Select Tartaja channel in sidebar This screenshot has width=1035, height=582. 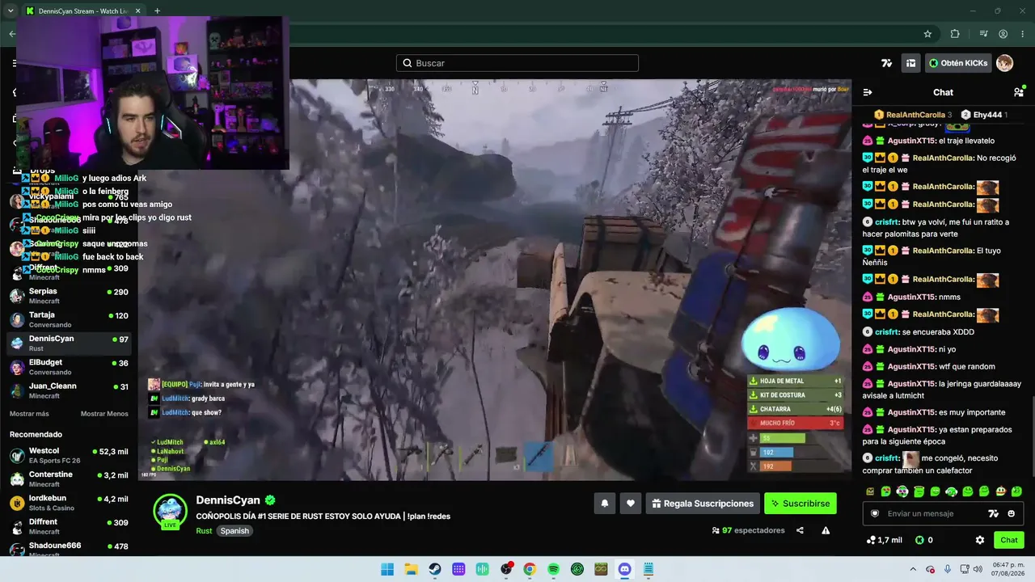point(69,319)
